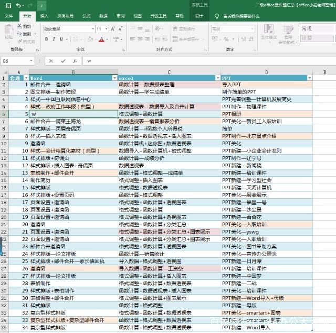Viewport: 336px width, 333px height.
Task: Click the Align Right icon
Action: (x=147, y=39)
